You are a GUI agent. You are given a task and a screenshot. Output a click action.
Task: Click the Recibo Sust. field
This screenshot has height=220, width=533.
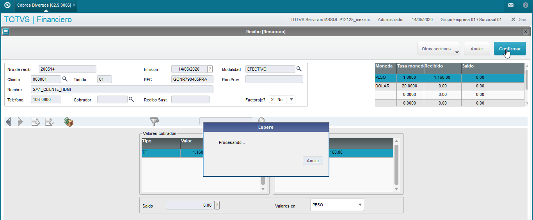pos(190,99)
